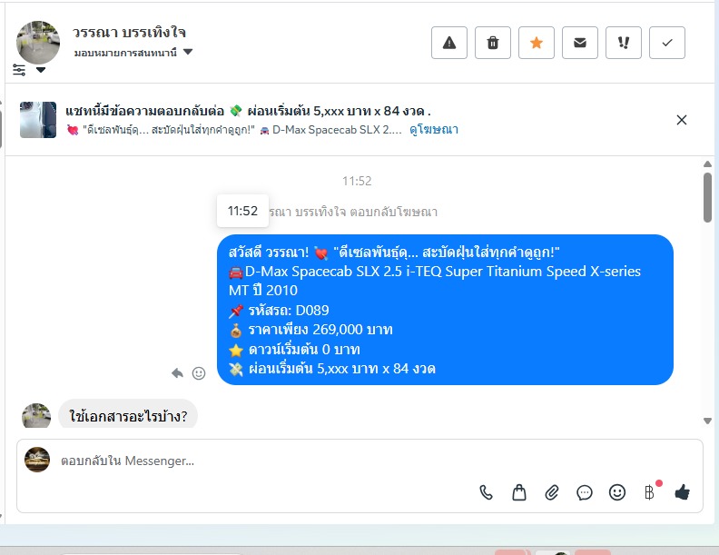
Task: Mark conversation unread with envelope icon
Action: pos(579,43)
